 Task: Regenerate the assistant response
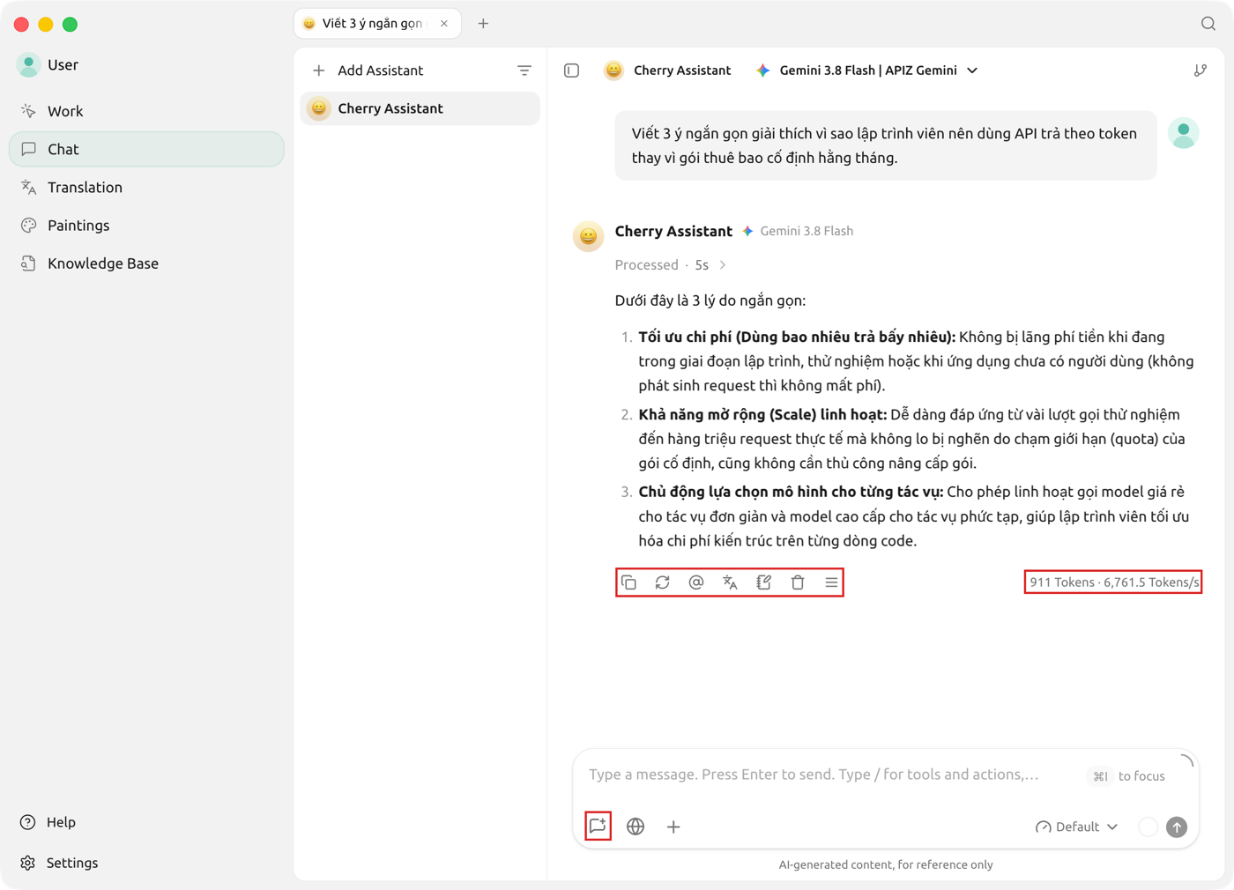pyautogui.click(x=663, y=582)
